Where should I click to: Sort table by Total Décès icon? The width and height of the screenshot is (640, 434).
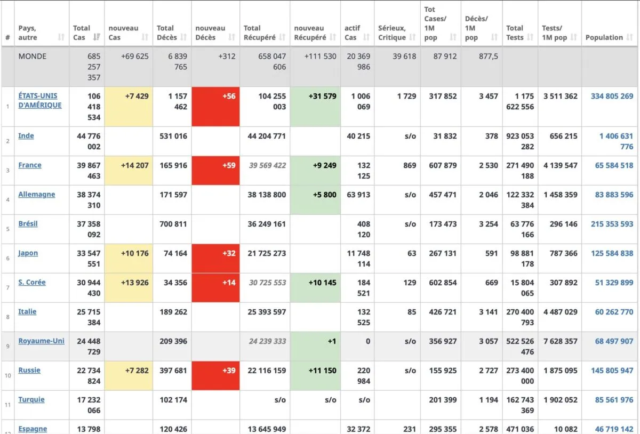tap(183, 37)
